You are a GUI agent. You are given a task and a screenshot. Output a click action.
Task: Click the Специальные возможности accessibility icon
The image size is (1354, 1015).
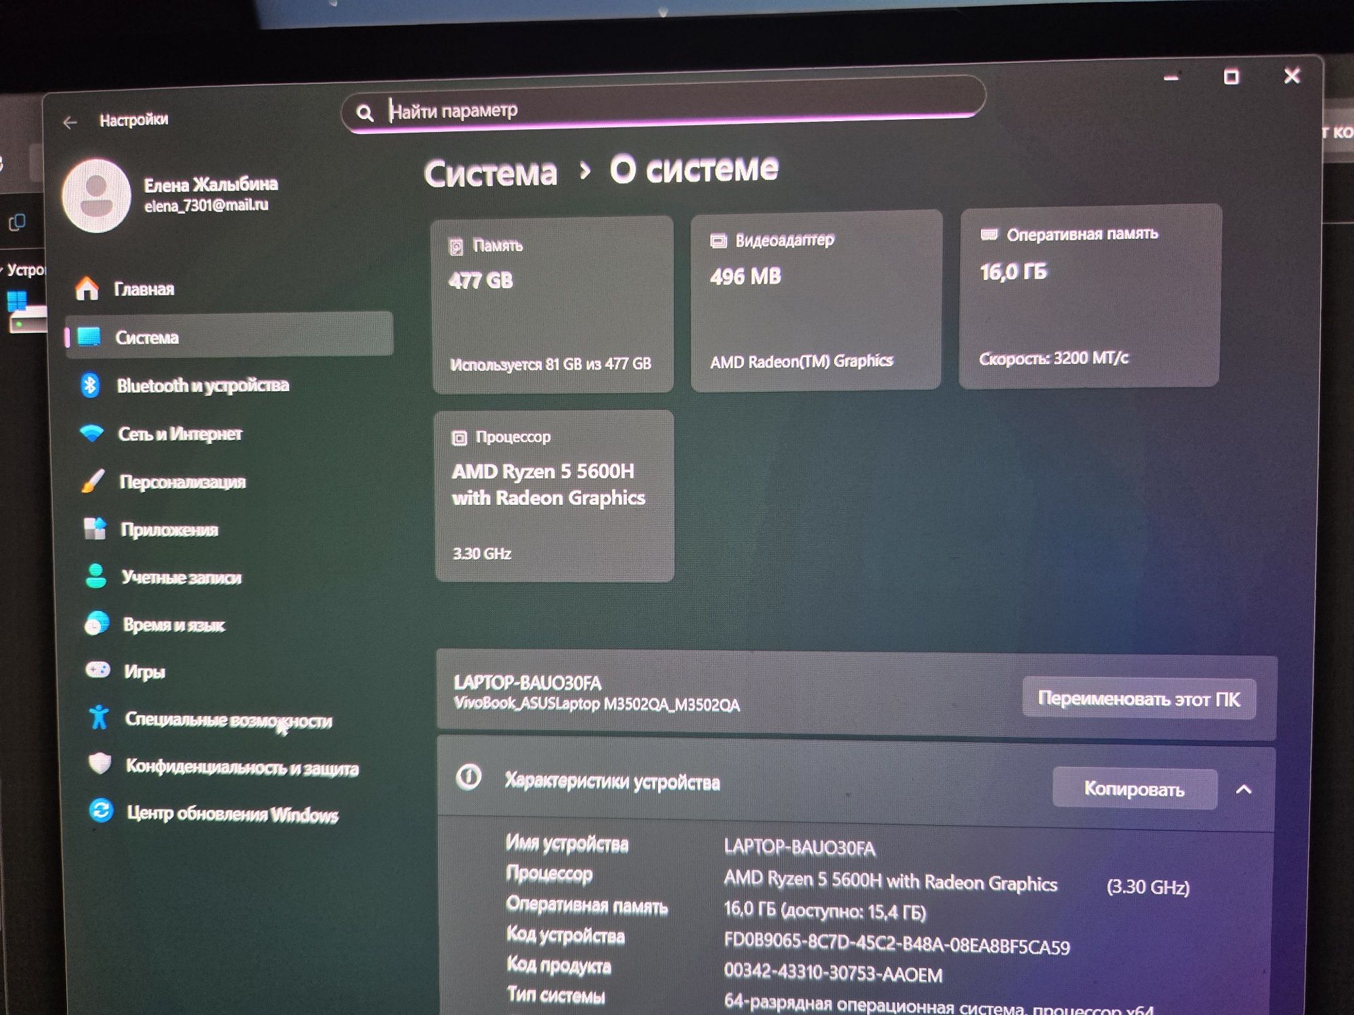99,717
